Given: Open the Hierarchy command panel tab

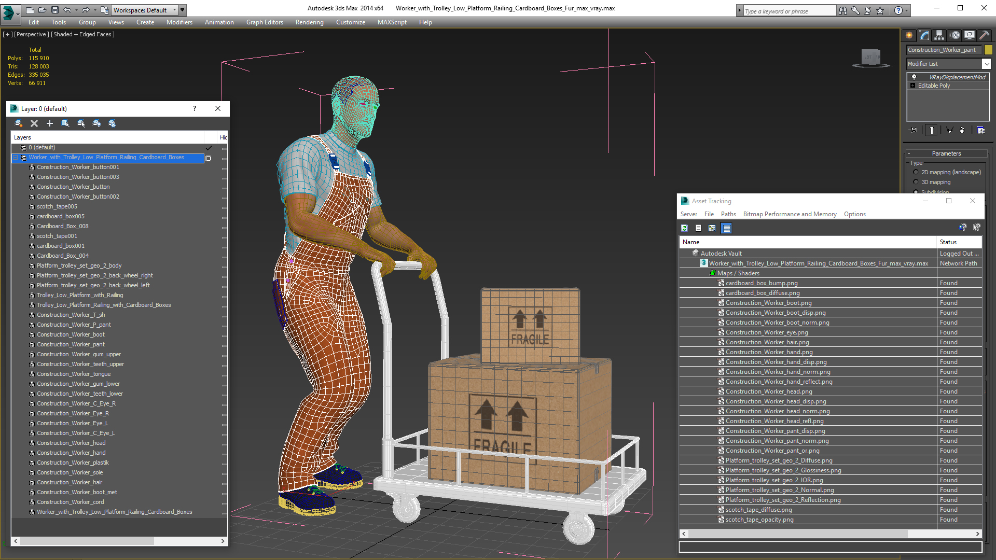Looking at the screenshot, I should 939,35.
